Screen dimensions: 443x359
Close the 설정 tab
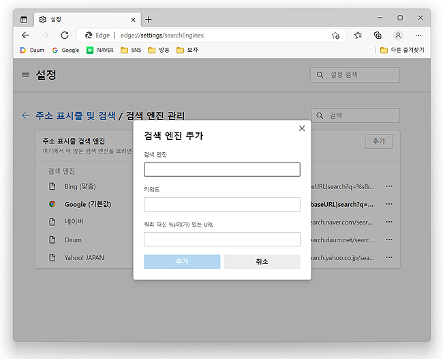coord(134,20)
